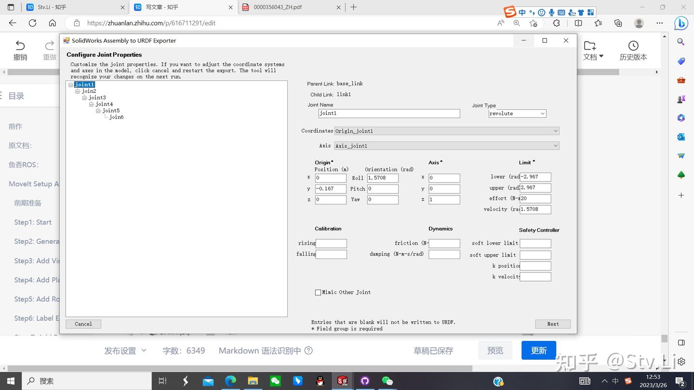
Task: Collapse the joint1 tree node expander
Action: click(x=71, y=85)
